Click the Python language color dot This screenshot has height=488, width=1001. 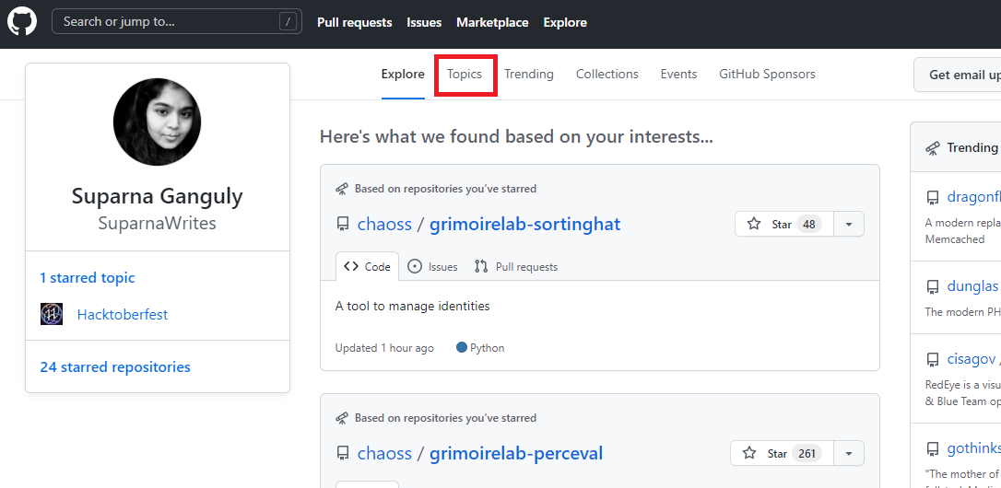(x=462, y=348)
